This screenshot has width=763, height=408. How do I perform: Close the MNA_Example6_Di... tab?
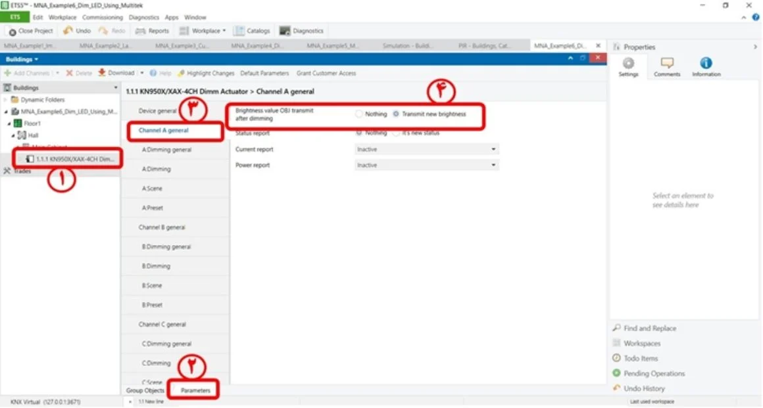coord(598,46)
